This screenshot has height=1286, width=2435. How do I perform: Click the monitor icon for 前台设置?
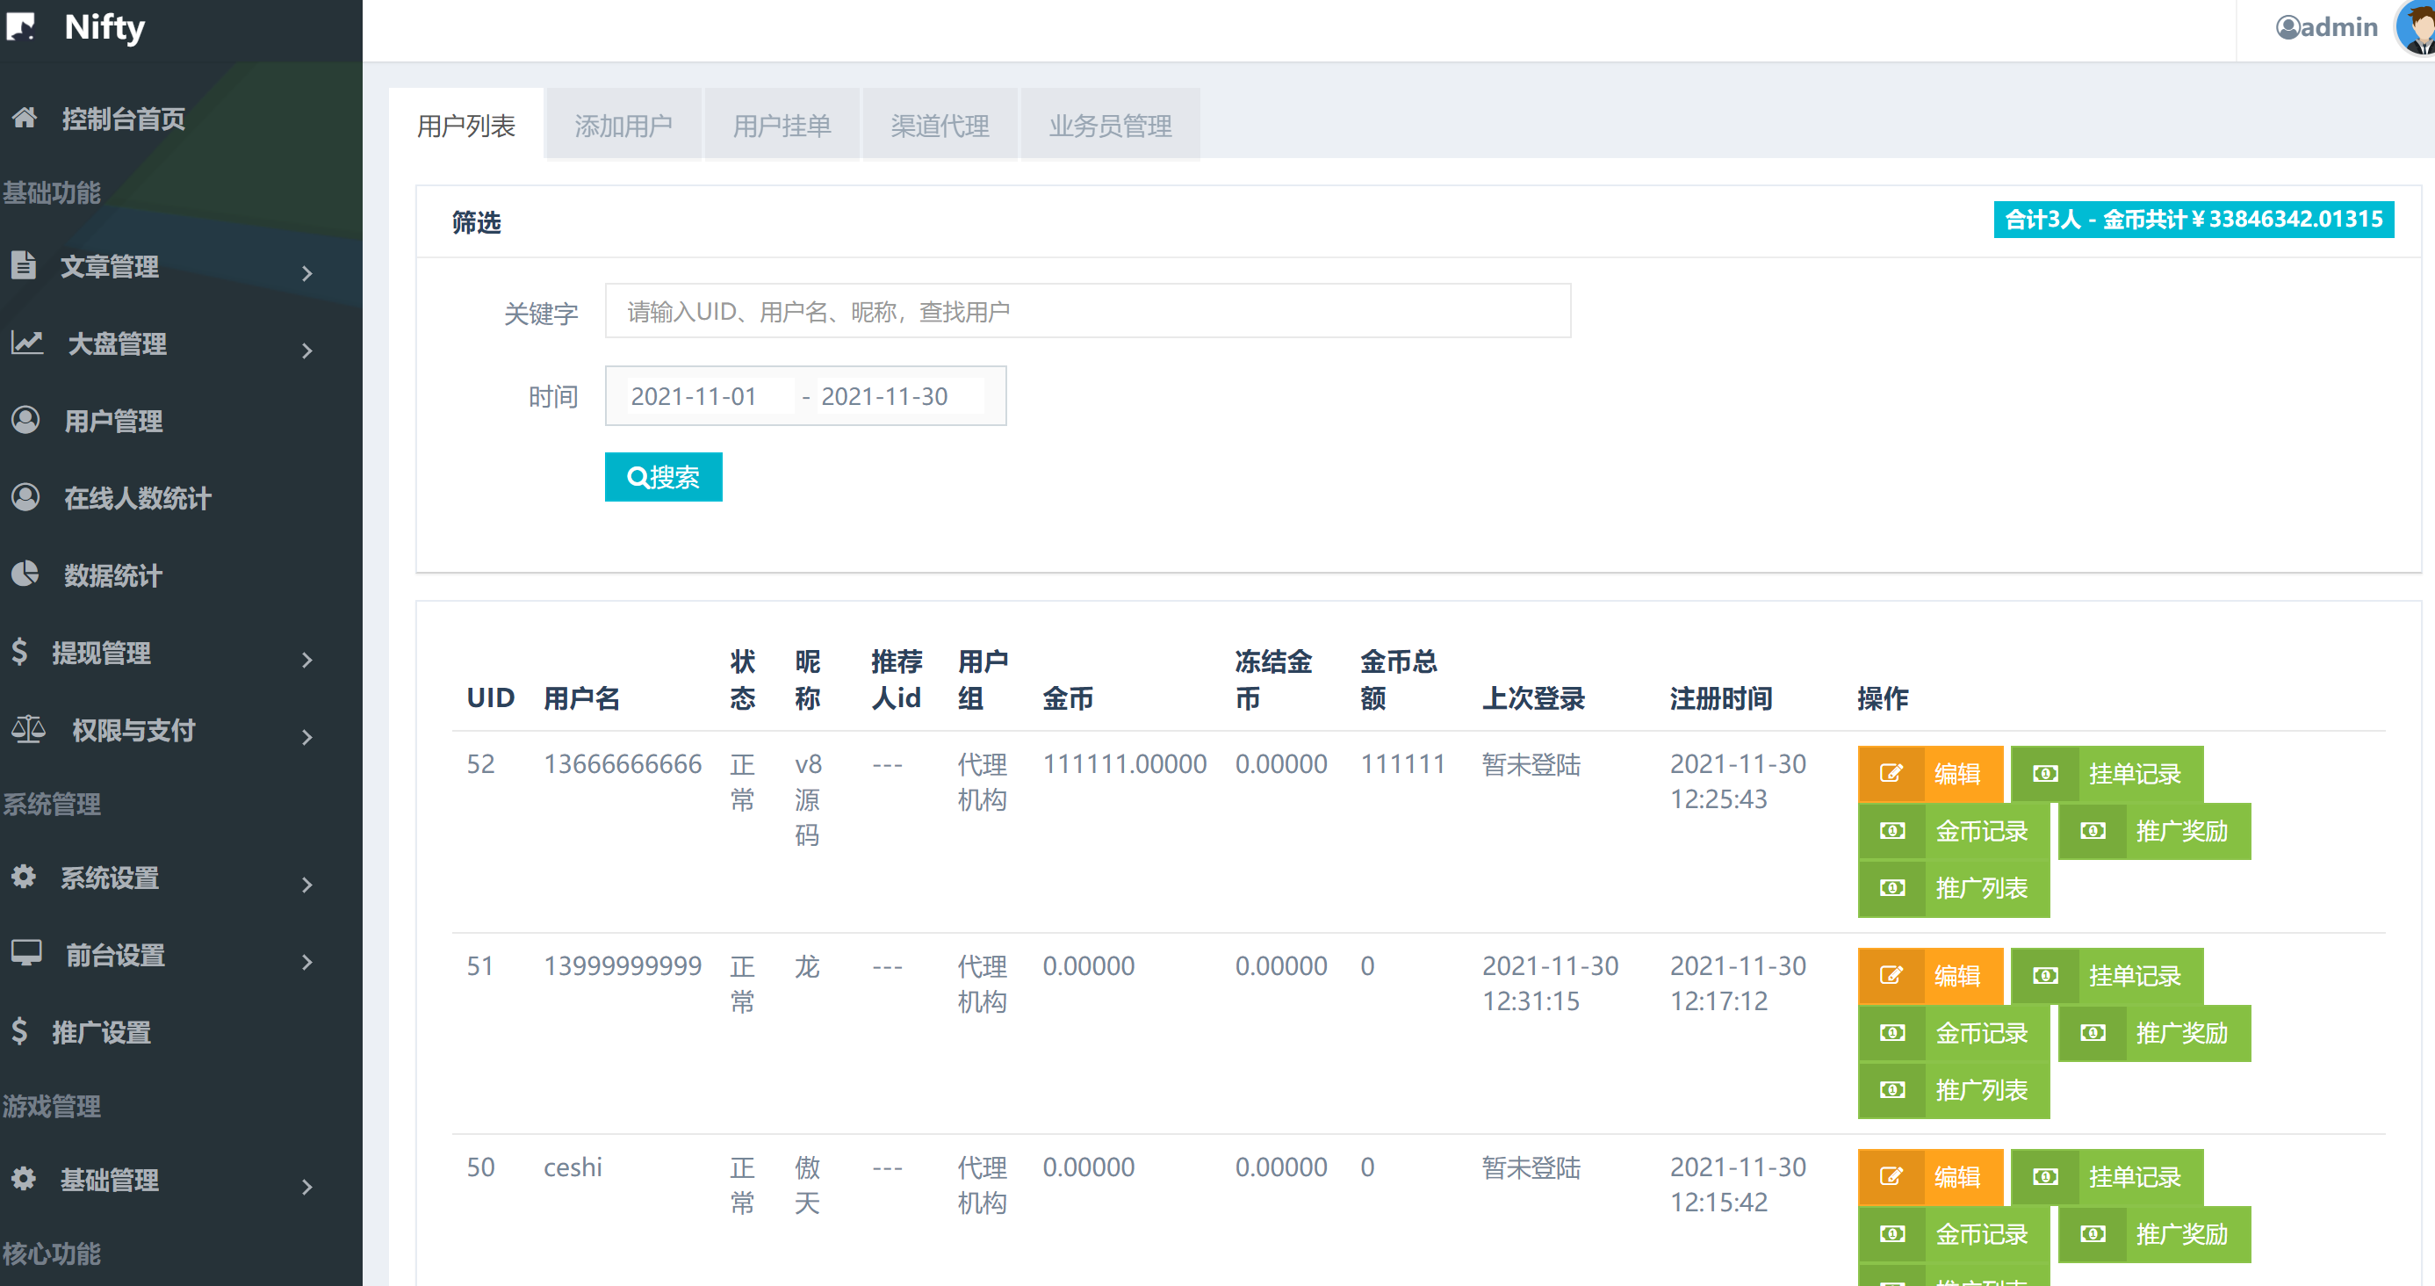tap(26, 952)
